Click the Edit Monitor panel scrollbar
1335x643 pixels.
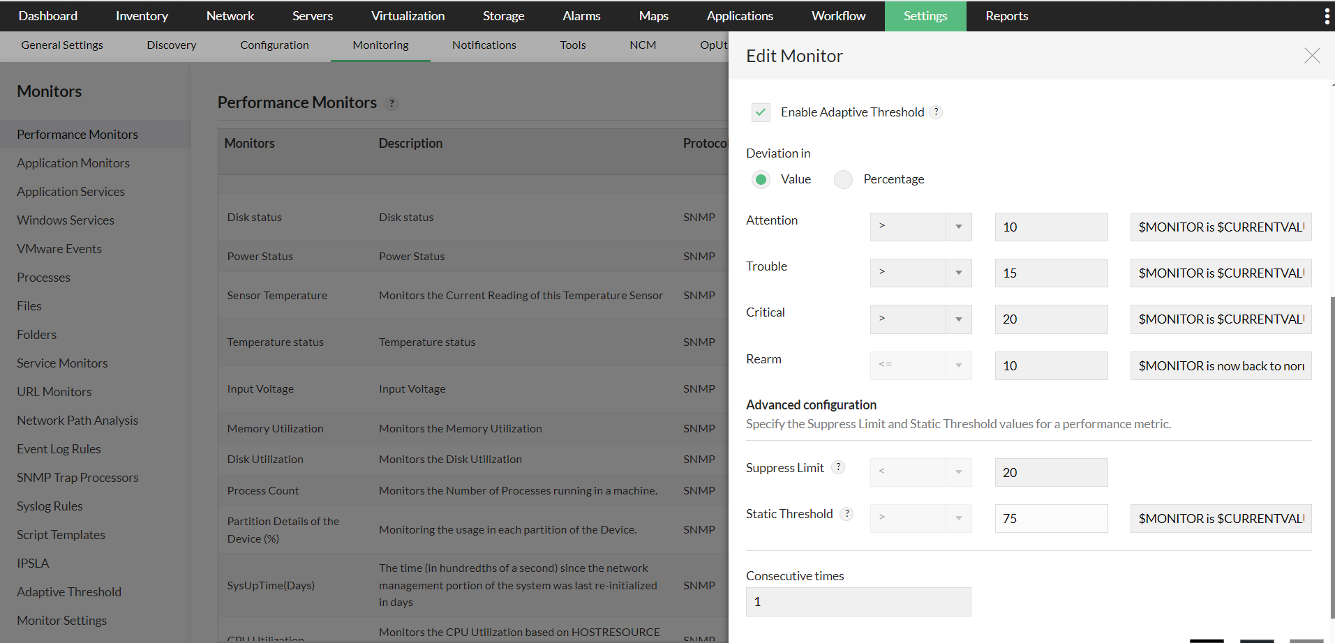pyautogui.click(x=1332, y=457)
